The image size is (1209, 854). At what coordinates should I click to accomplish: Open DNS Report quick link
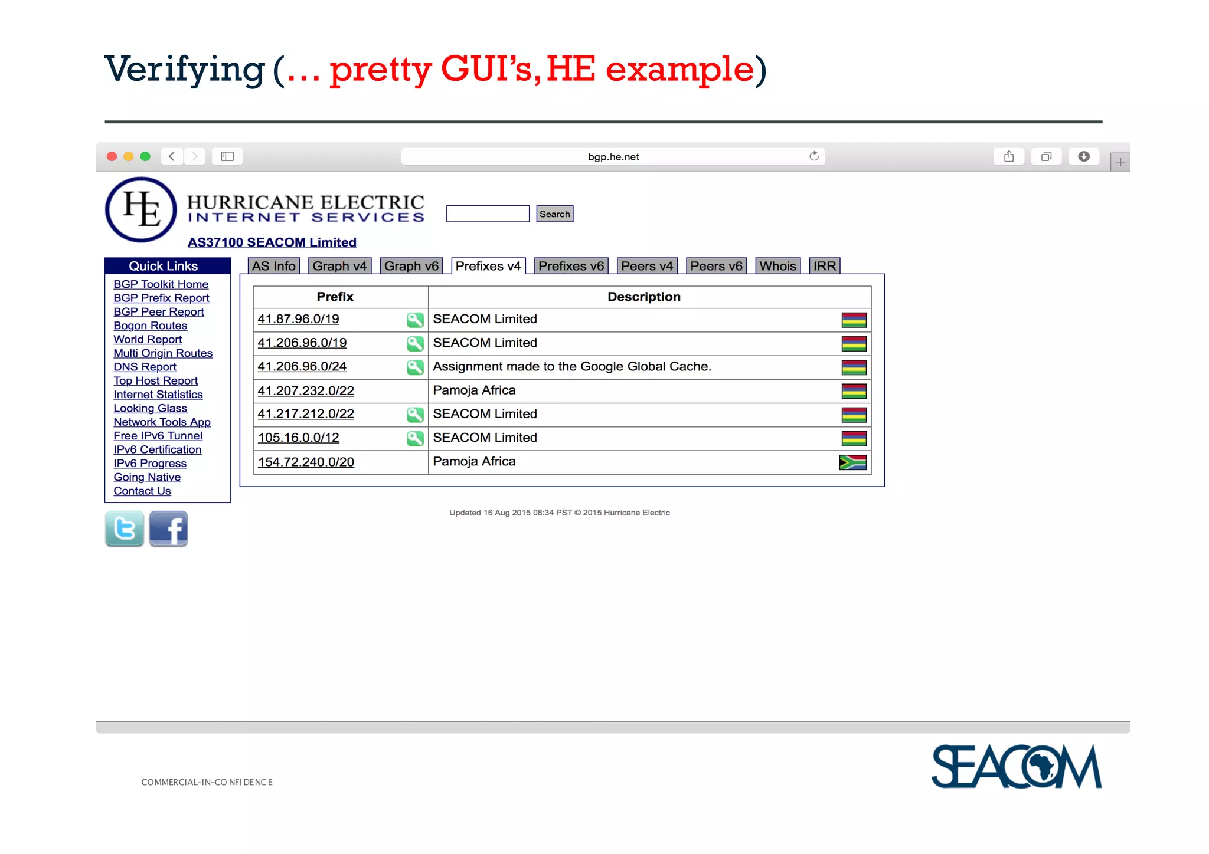coord(145,367)
